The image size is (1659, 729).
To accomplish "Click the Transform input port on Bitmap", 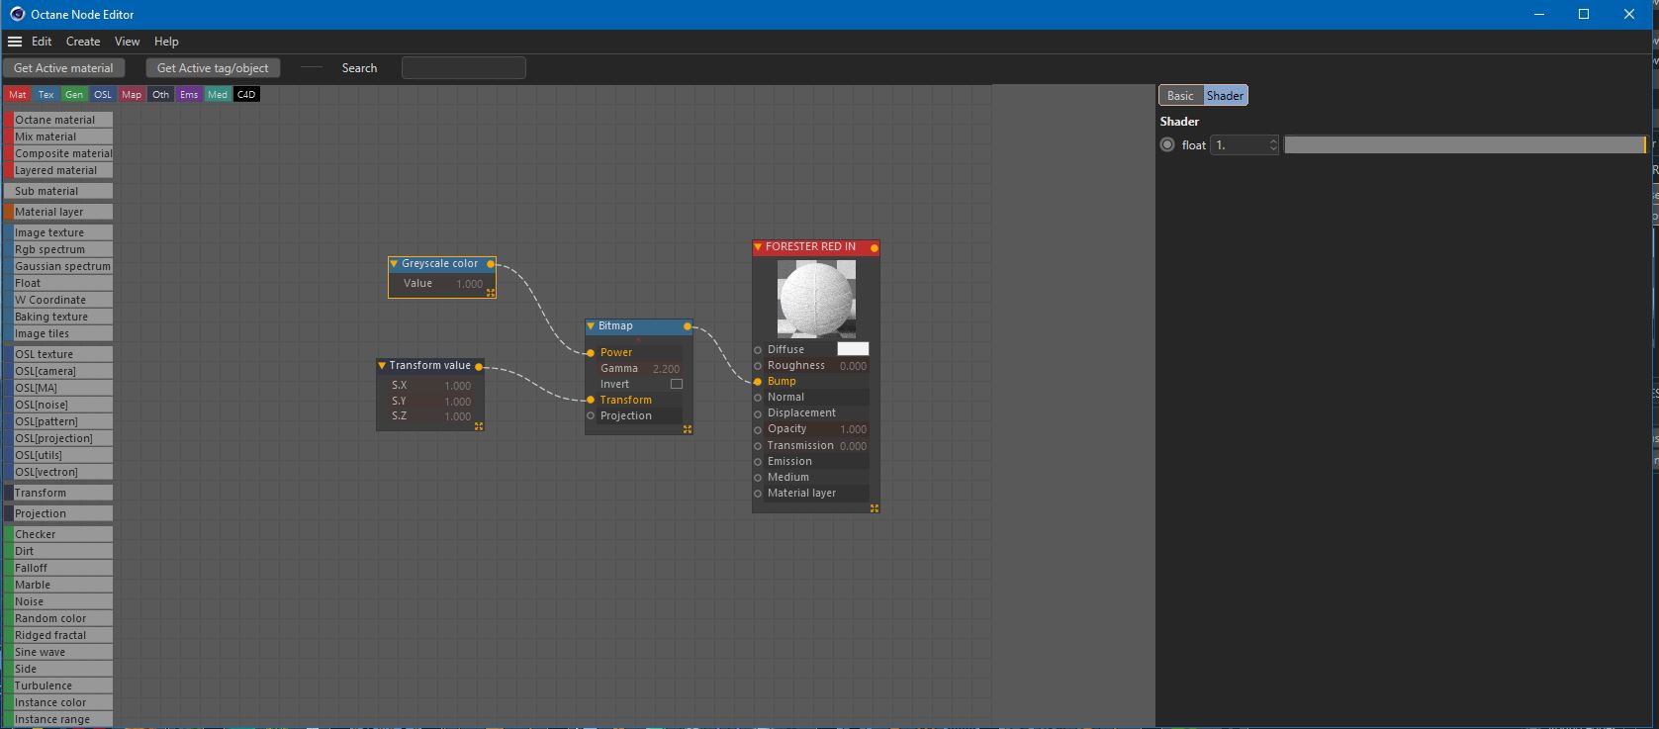I will click(x=591, y=401).
